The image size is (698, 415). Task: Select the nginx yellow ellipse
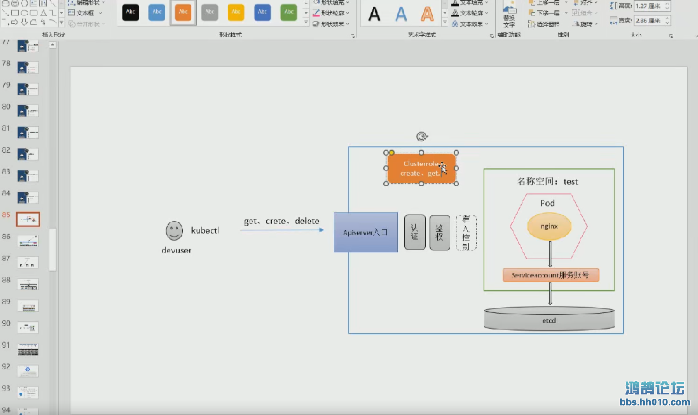549,227
